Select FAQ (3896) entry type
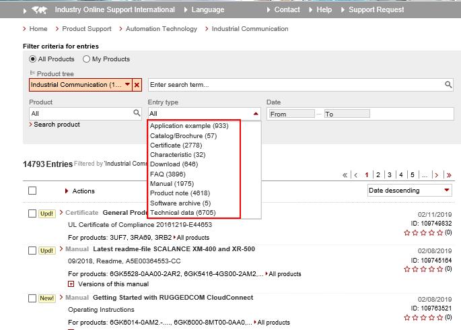 point(168,174)
